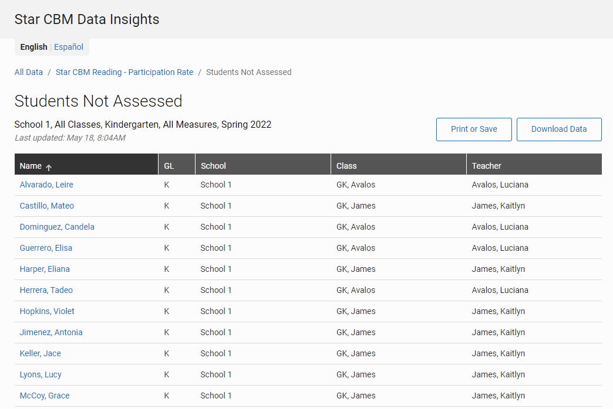
Task: Open student Jimenez, Antonia
Action: (51, 332)
